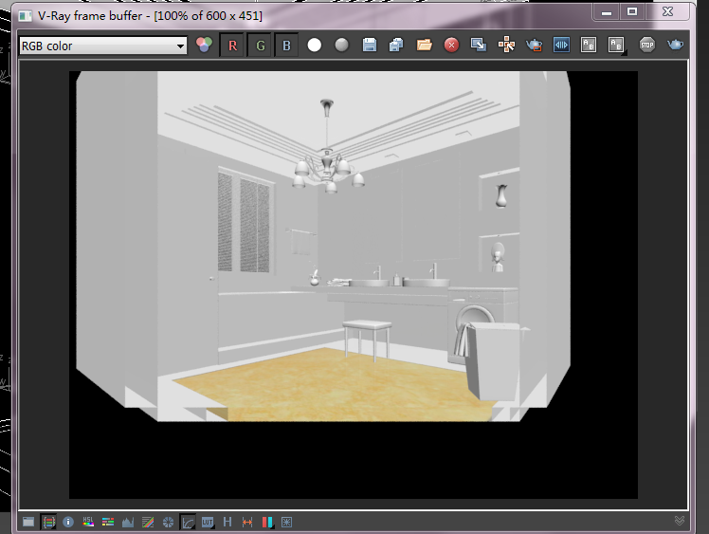Open V-Ray frame buffer window menu icon
This screenshot has width=709, height=534.
pos(25,16)
